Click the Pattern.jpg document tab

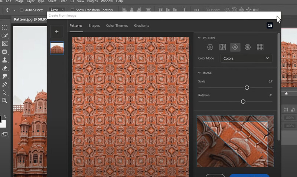tap(30, 19)
